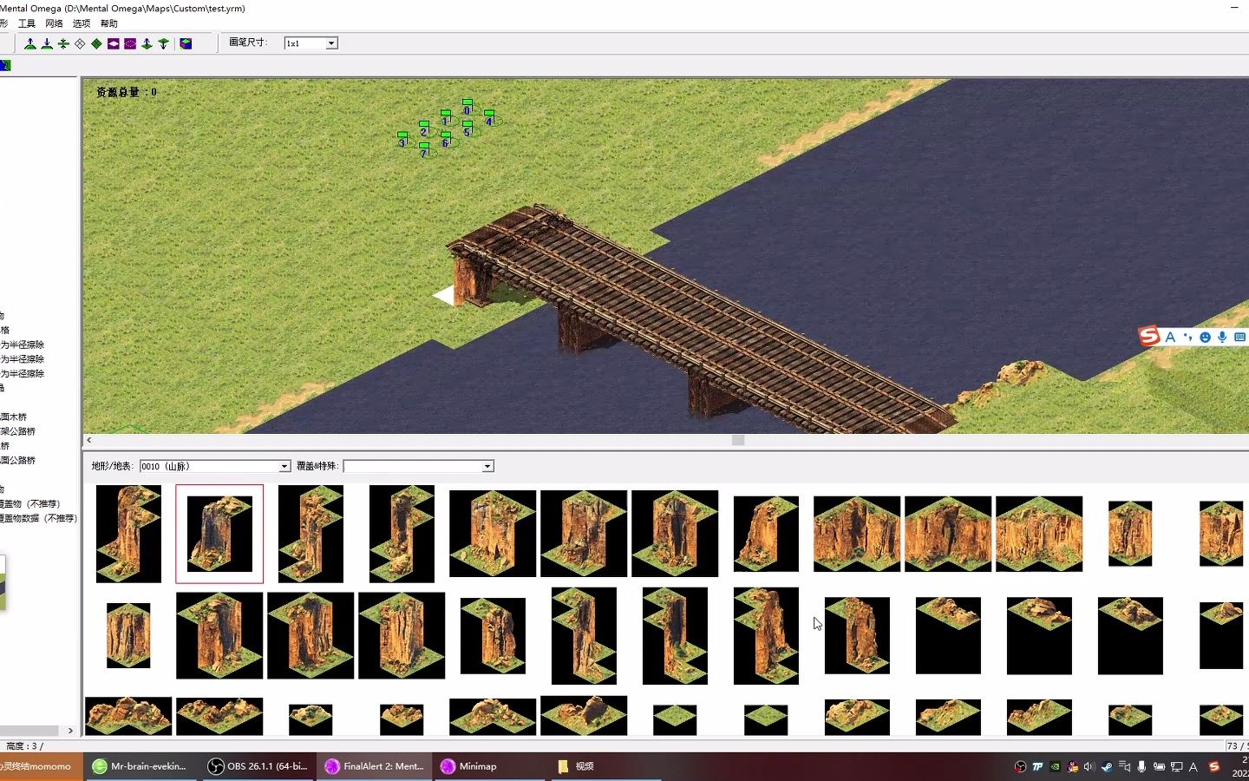Select the highlighted cliff tile thumbnail

click(219, 534)
